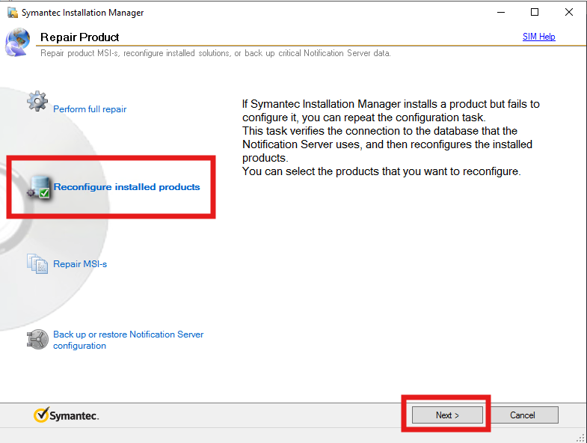Select Reconfigure installed products link

(126, 187)
